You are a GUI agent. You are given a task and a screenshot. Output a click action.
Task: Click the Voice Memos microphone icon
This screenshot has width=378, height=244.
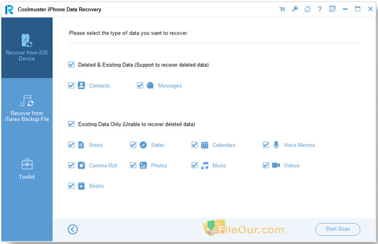point(276,145)
